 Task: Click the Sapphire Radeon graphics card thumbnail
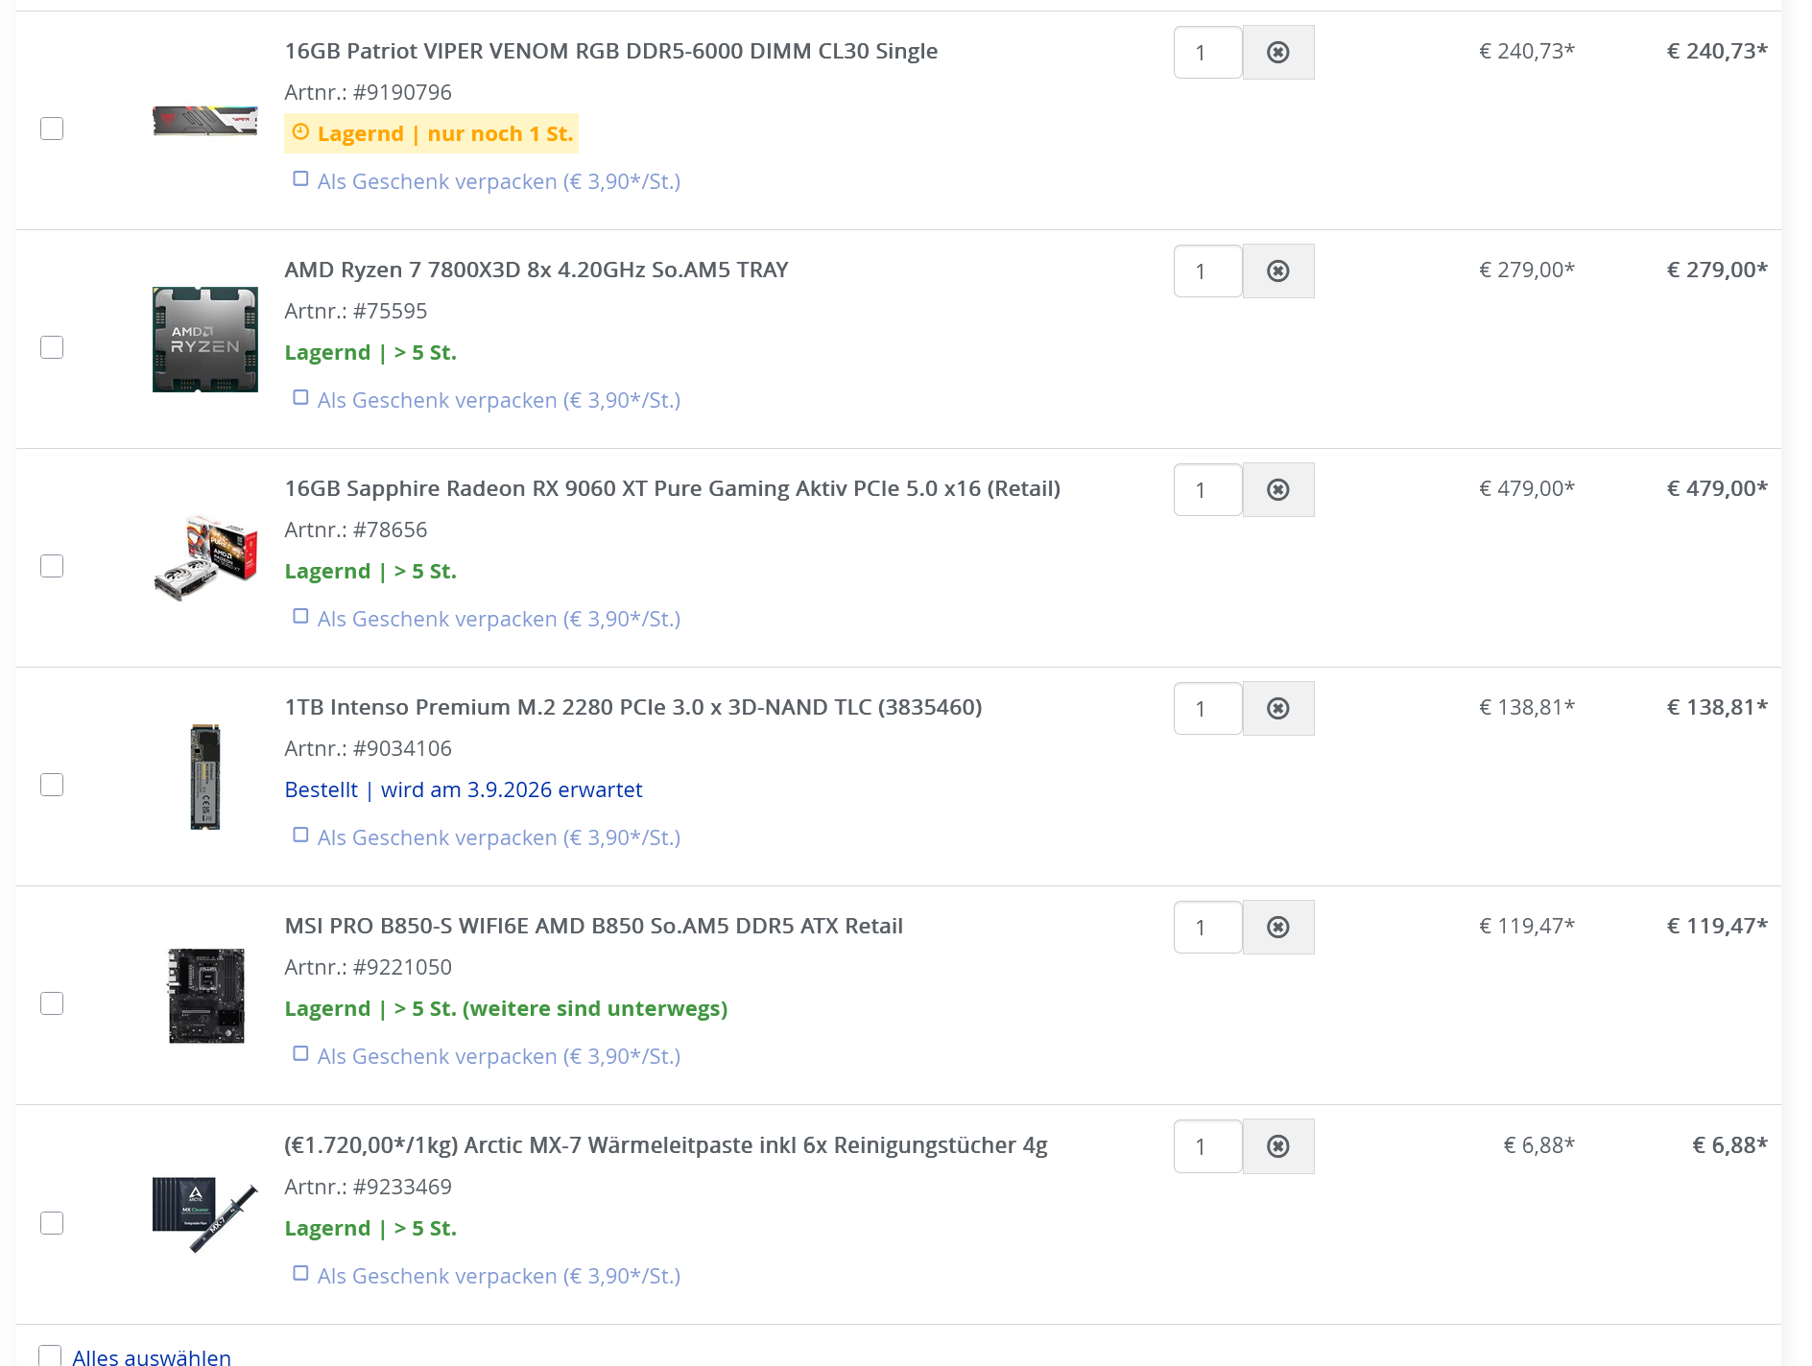pyautogui.click(x=205, y=558)
